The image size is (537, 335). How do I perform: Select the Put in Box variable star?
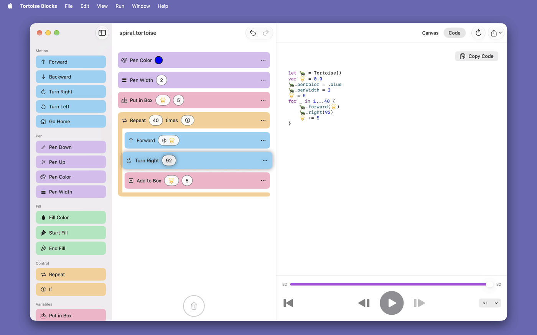163,100
